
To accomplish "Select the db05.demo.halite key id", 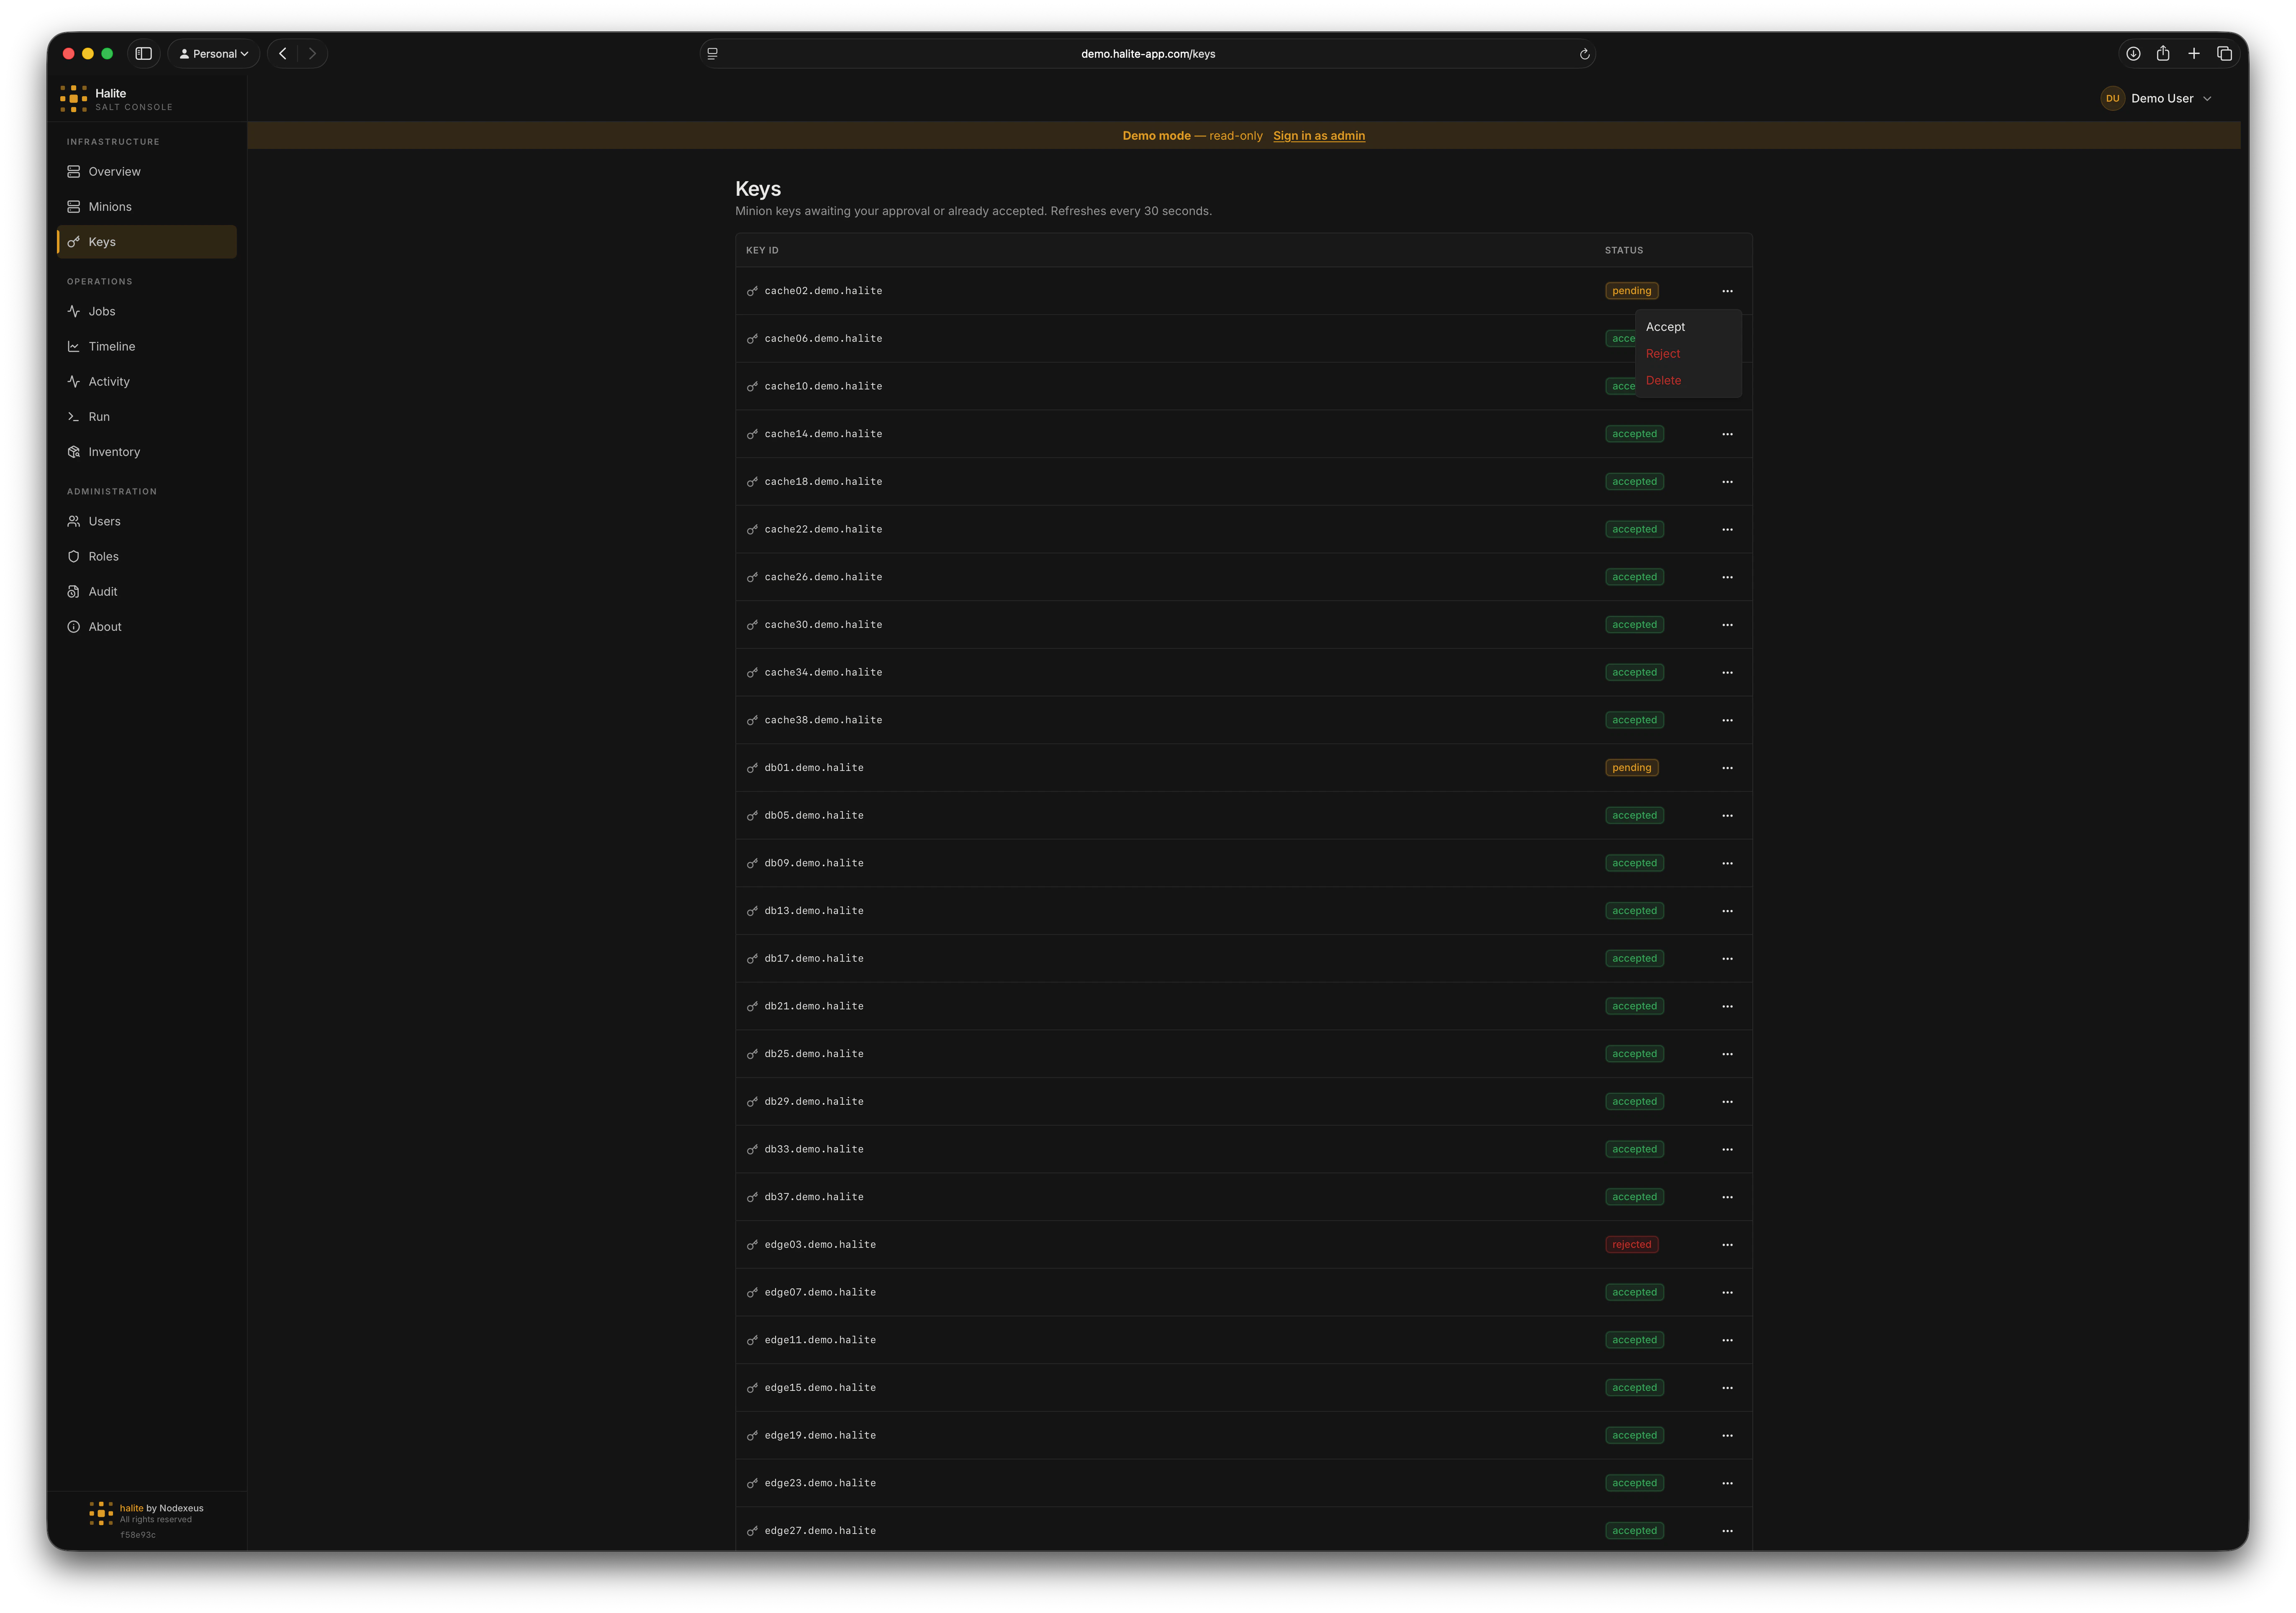I will click(814, 816).
